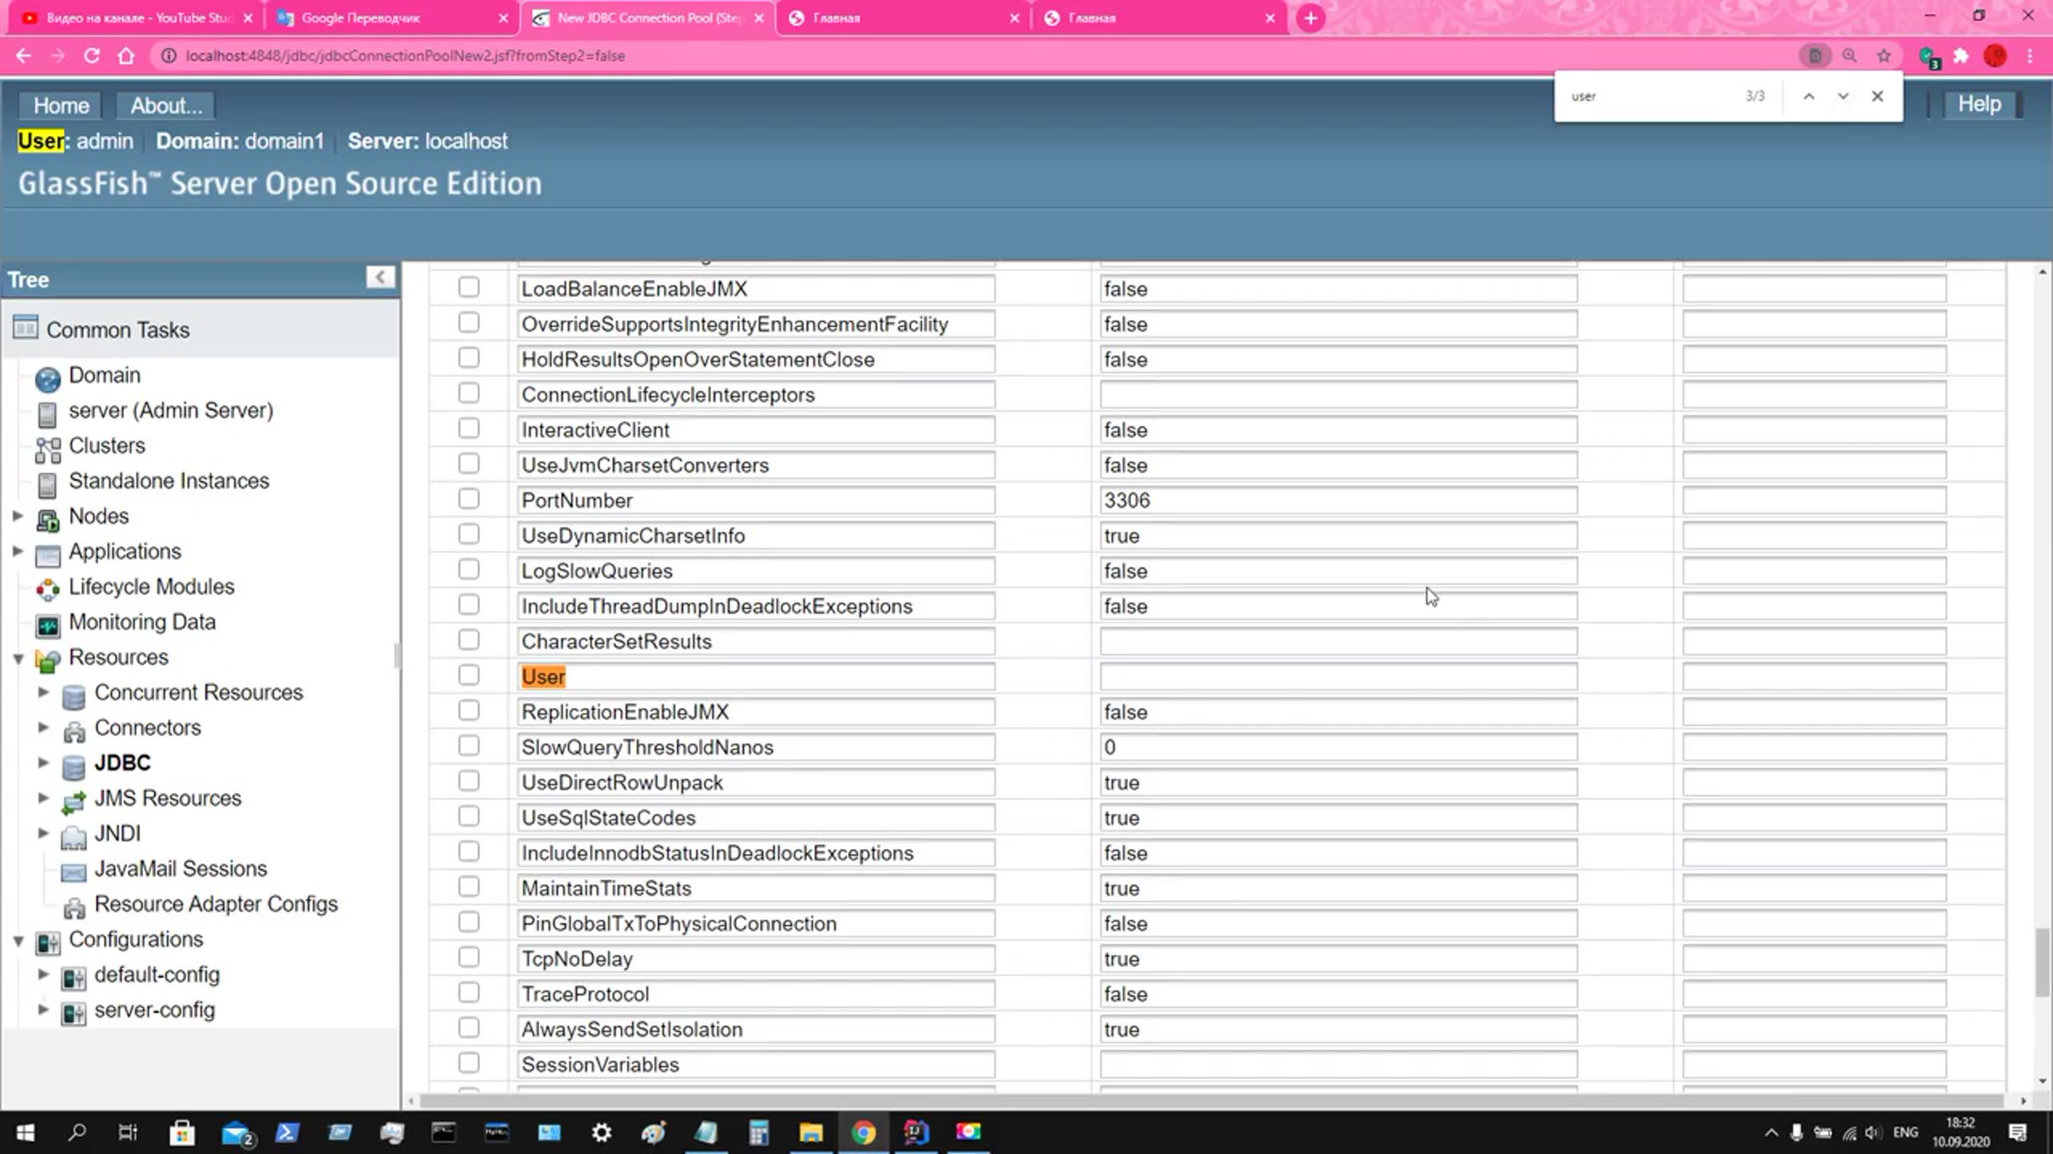Expand the Applications tree node
This screenshot has width=2053, height=1154.
point(18,551)
